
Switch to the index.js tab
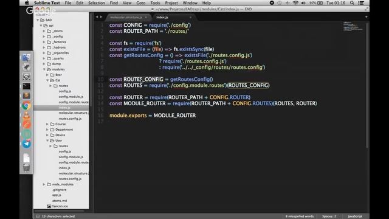[162, 18]
